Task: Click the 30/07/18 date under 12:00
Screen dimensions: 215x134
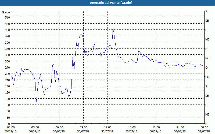Action: pyautogui.click(x=107, y=131)
